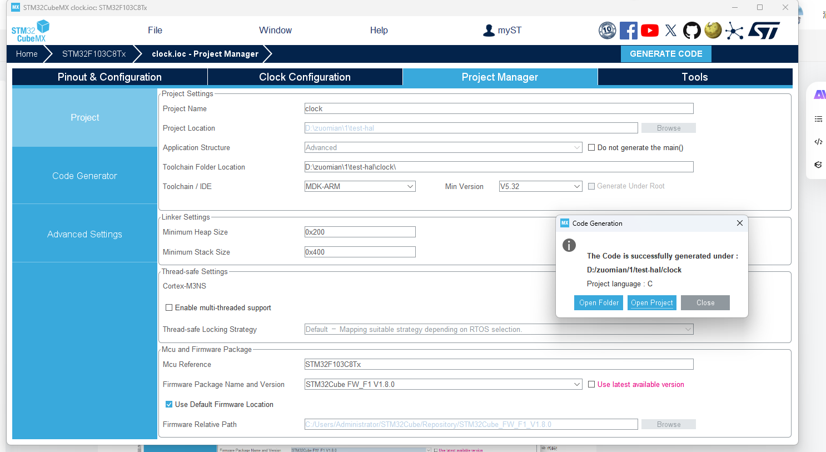
Task: Open the X (Twitter) icon link
Action: (x=671, y=31)
